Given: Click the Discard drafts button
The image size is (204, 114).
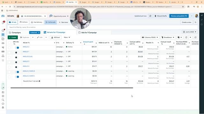Looking at the screenshot, I should pyautogui.click(x=161, y=16).
